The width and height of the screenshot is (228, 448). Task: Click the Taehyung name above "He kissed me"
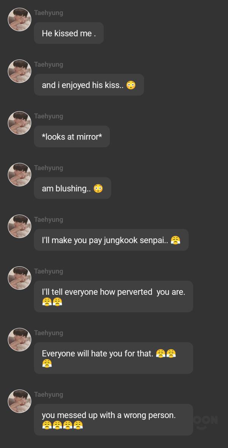tap(49, 13)
